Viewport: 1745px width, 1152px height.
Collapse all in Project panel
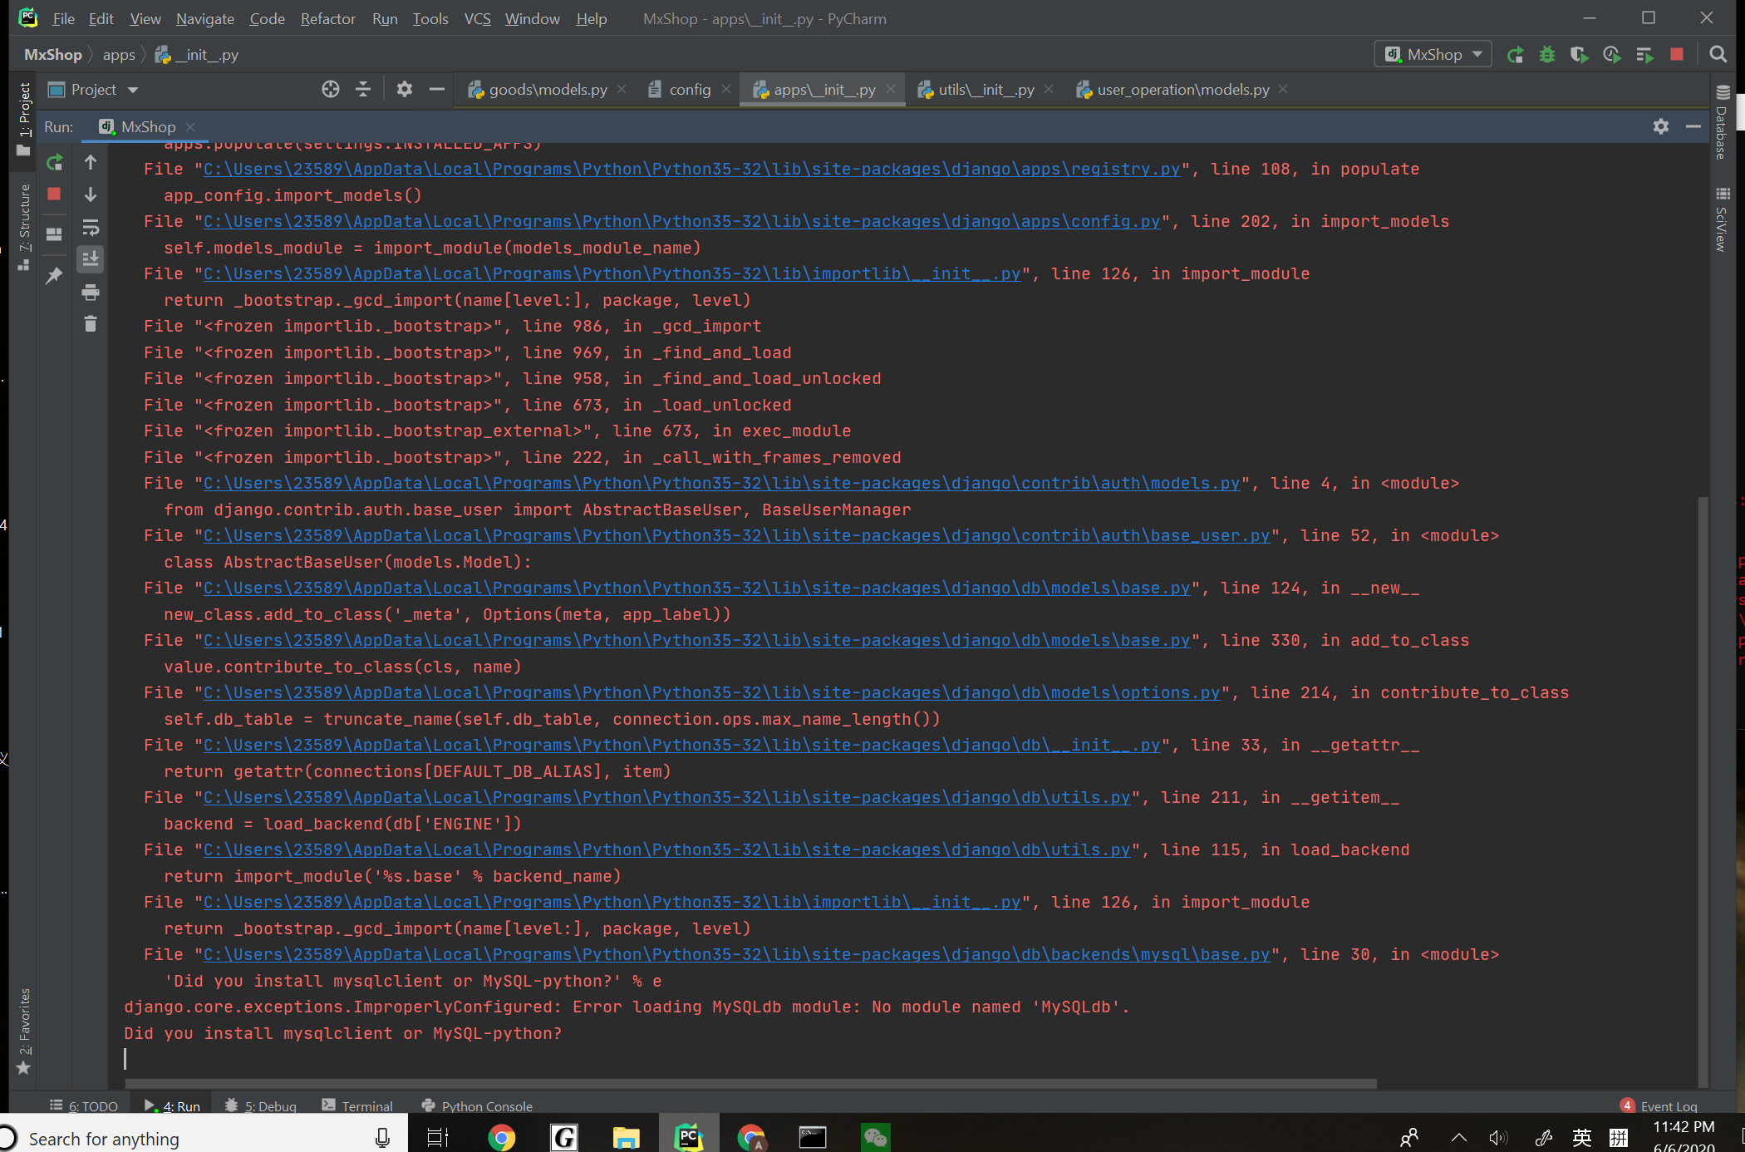(x=362, y=89)
